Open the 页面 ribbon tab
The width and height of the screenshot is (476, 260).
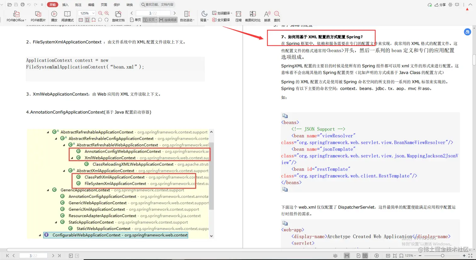[104, 5]
